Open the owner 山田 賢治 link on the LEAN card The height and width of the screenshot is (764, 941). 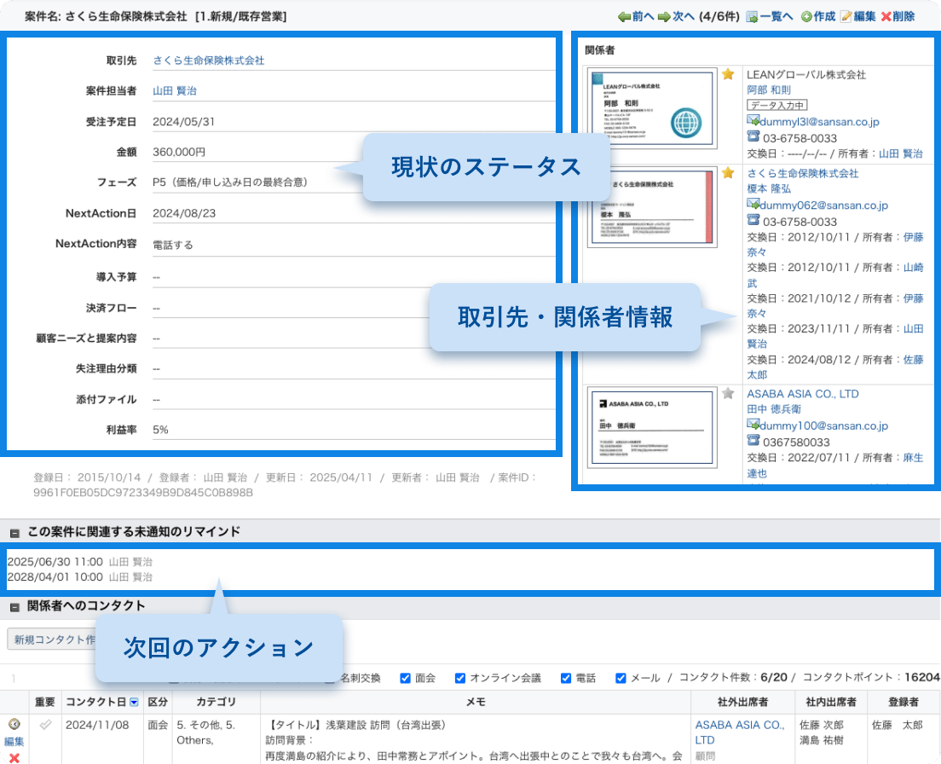pos(901,153)
